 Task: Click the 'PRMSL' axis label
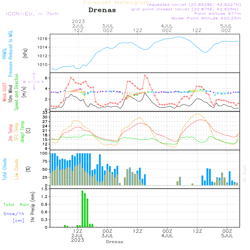[4, 53]
